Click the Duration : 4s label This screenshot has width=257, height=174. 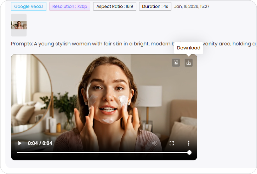[155, 6]
